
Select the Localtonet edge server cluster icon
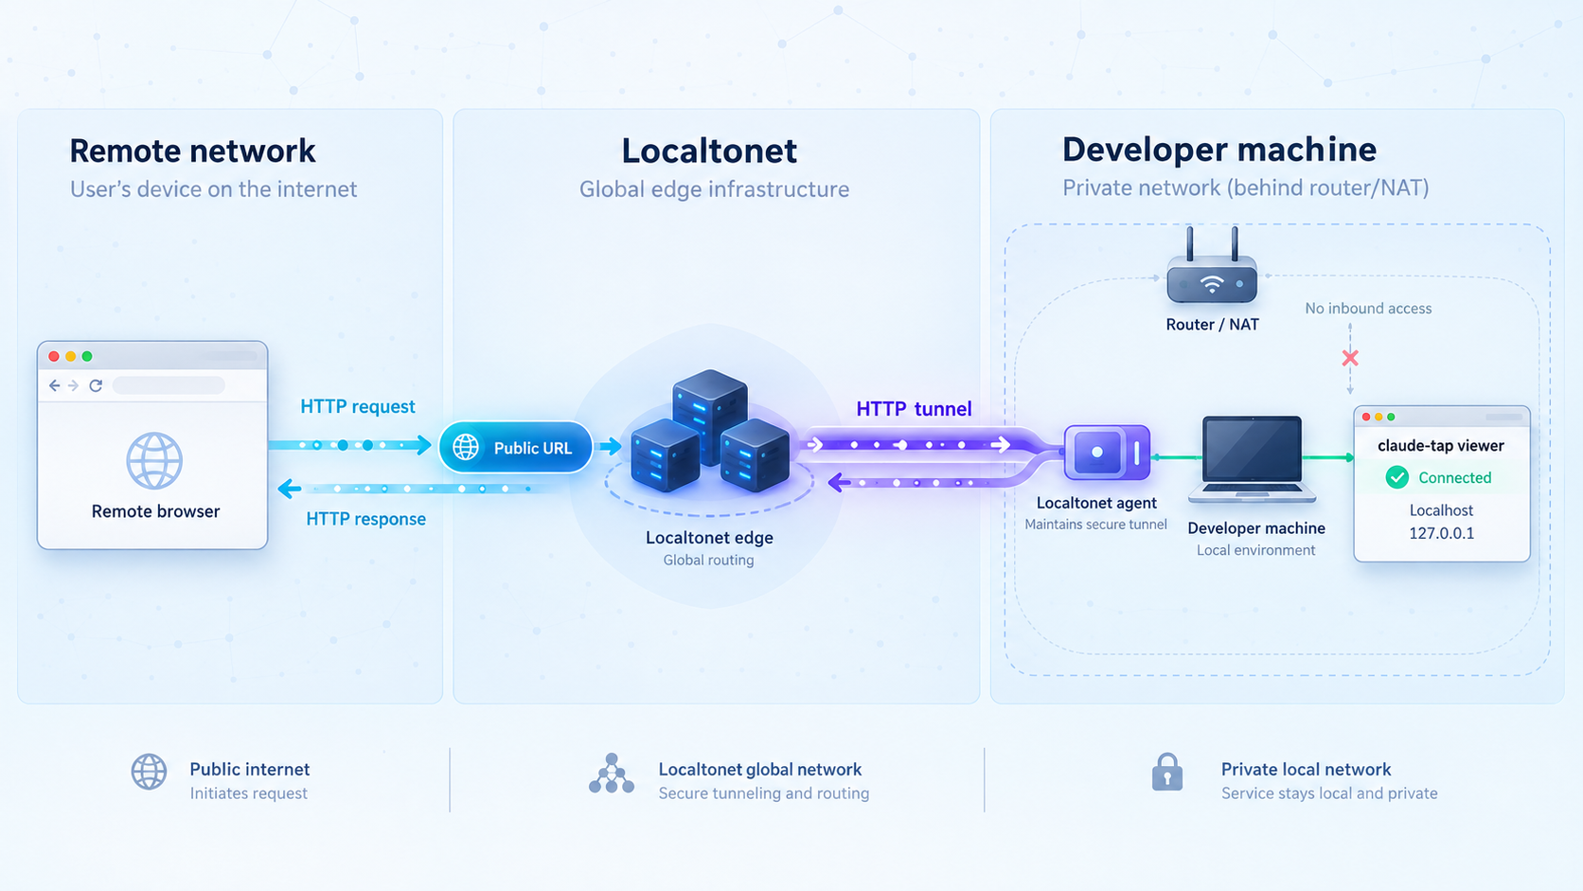tap(710, 432)
